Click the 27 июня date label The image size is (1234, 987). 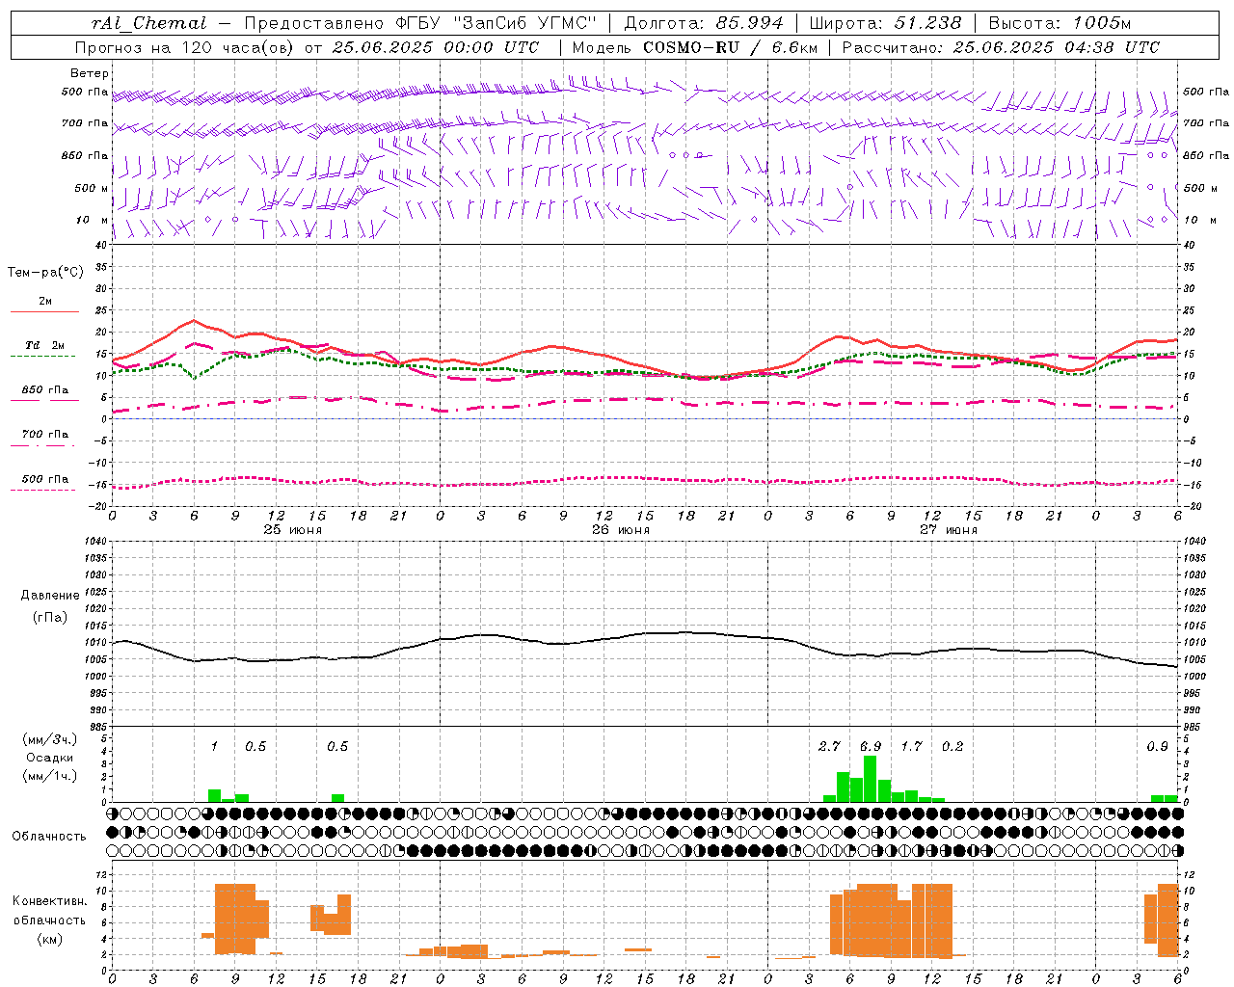coord(949,530)
